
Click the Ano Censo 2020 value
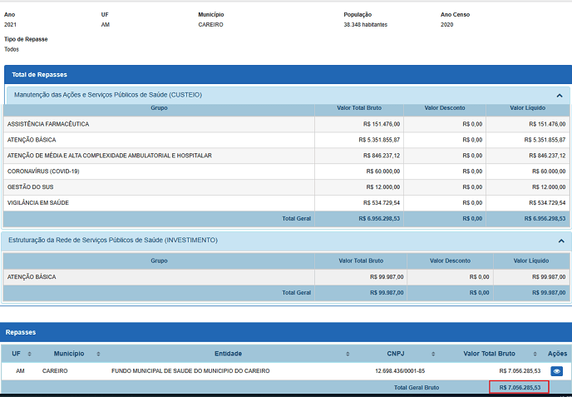tap(447, 25)
